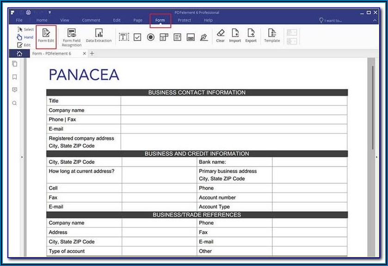Select the Combo Box dropdown tool
This screenshot has height=266, width=388.
164,37
